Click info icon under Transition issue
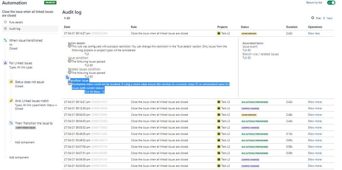Screen dimensions: 342x170 (69, 84)
